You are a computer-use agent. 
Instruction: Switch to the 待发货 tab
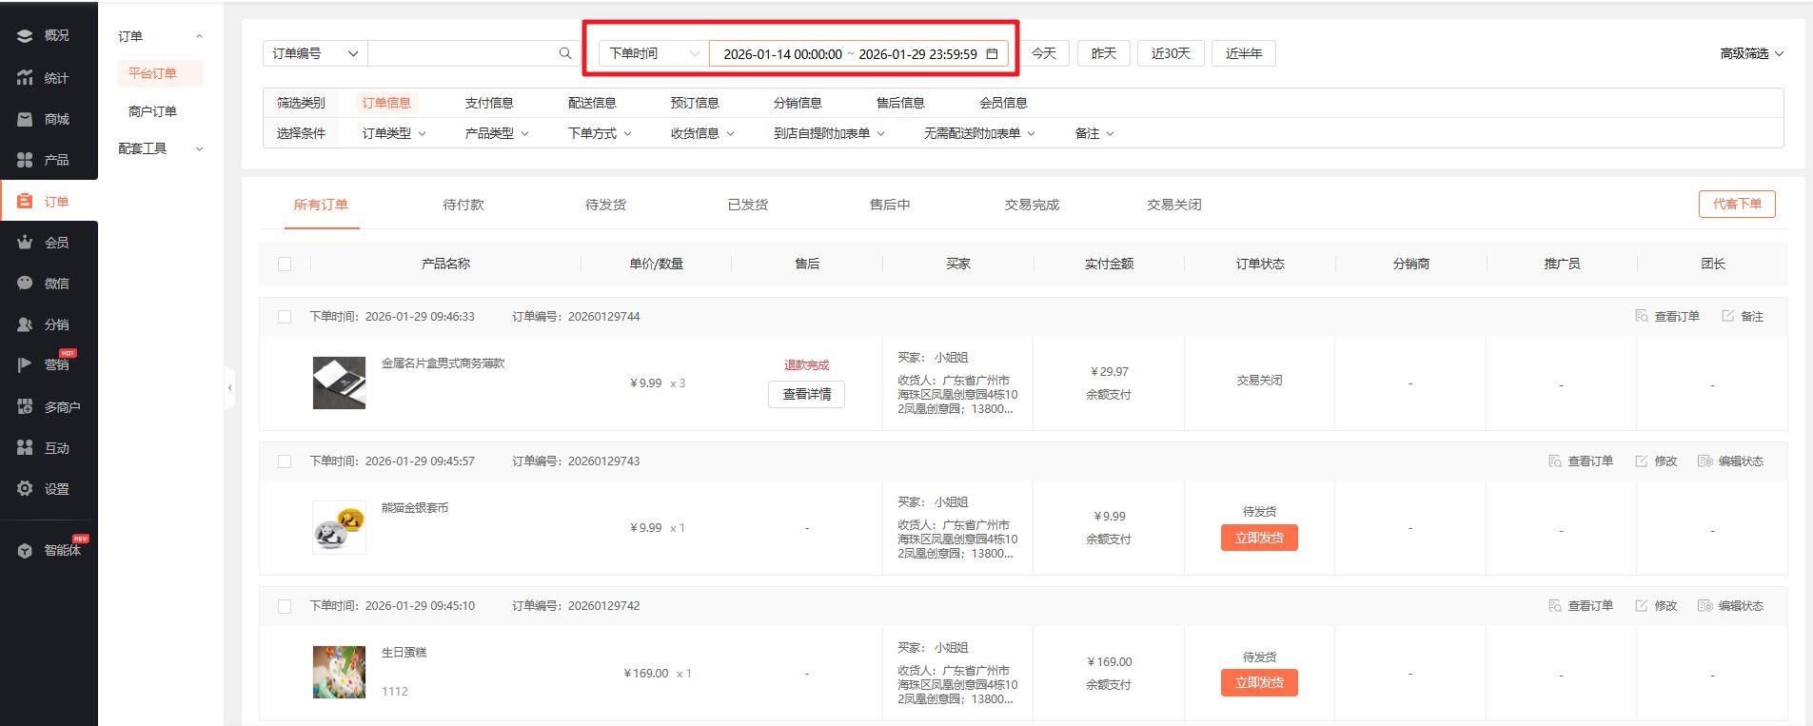click(x=605, y=205)
